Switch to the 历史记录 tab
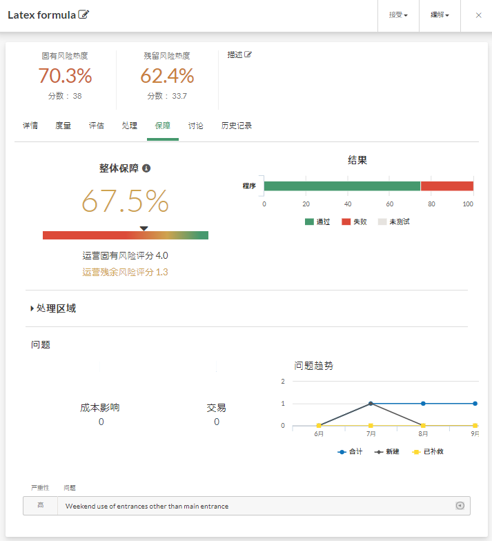 [x=237, y=126]
